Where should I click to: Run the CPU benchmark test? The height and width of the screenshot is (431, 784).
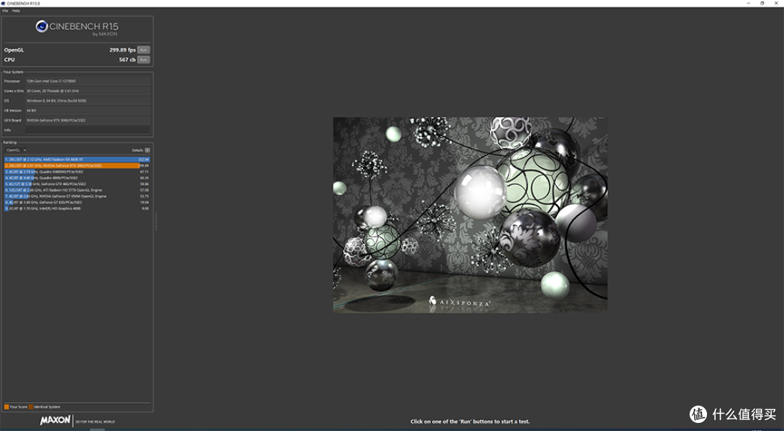(x=144, y=59)
